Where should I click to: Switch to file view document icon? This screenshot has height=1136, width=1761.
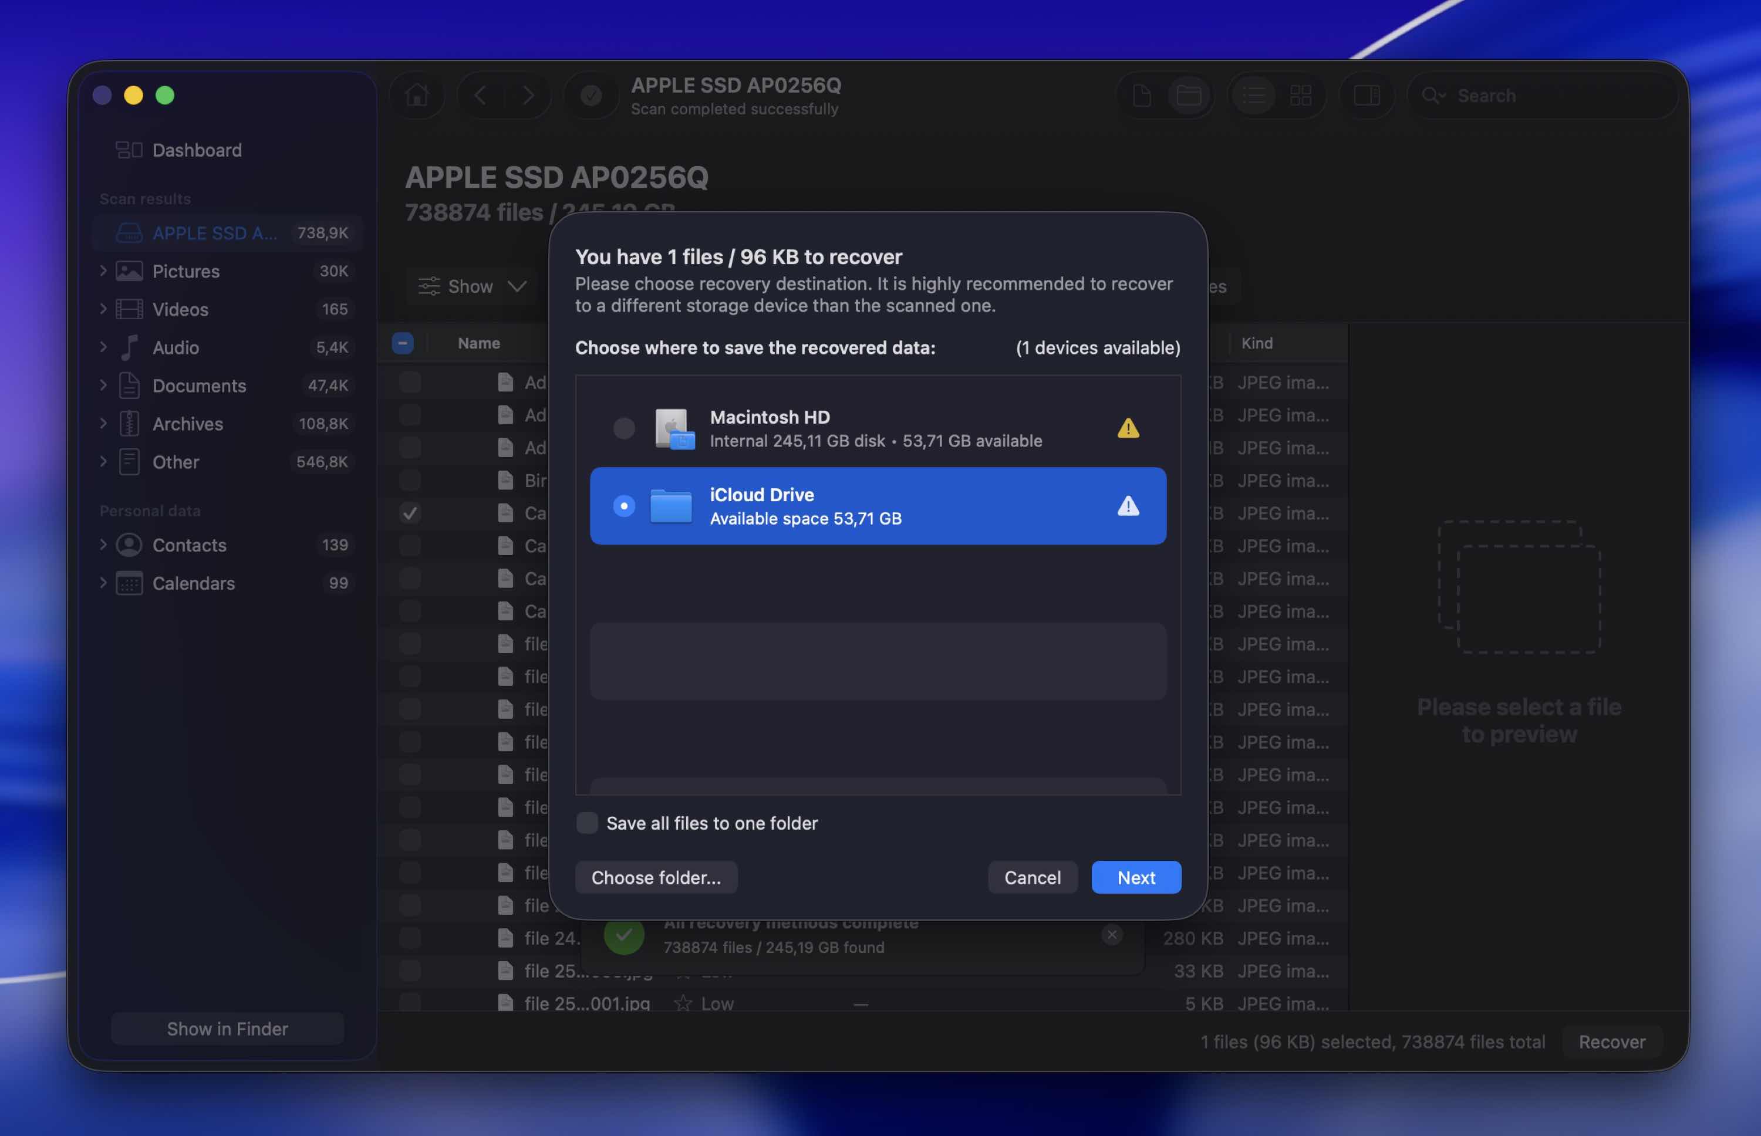click(x=1141, y=95)
